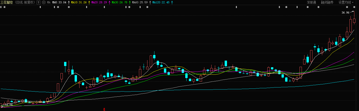Toggle the MA5:33.04 moving average label

[x=59, y=3]
